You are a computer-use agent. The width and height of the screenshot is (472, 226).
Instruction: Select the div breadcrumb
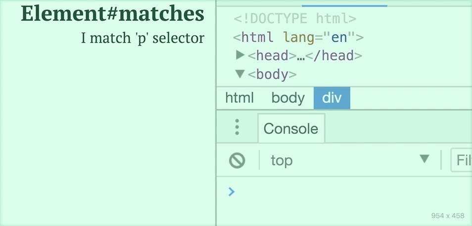331,98
